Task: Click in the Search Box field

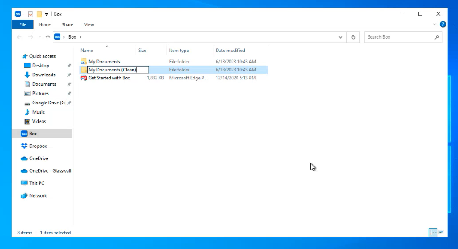Action: [x=399, y=37]
